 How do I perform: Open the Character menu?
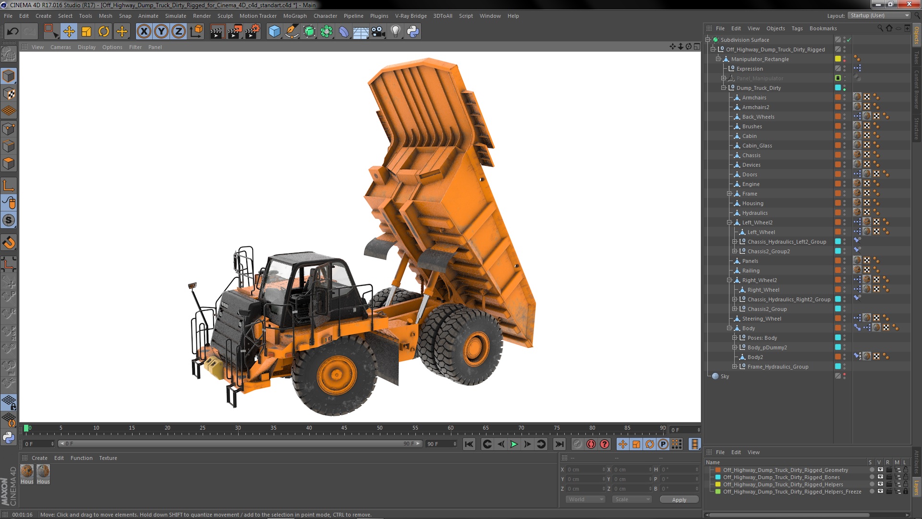(x=325, y=16)
